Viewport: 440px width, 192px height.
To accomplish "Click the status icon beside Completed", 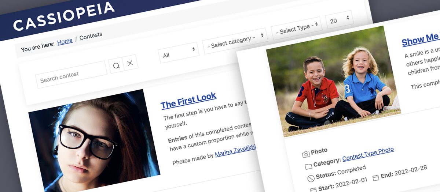I will coord(311,178).
